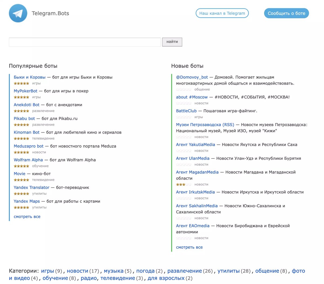Image resolution: width=324 pixels, height=284 pixels.
Task: Click star rating of MyPokerBot
Action: tap(21, 97)
